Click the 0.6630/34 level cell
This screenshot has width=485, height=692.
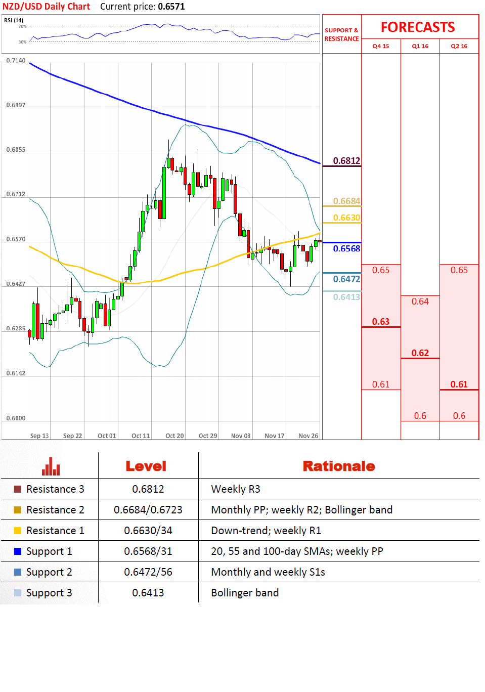[x=148, y=531]
